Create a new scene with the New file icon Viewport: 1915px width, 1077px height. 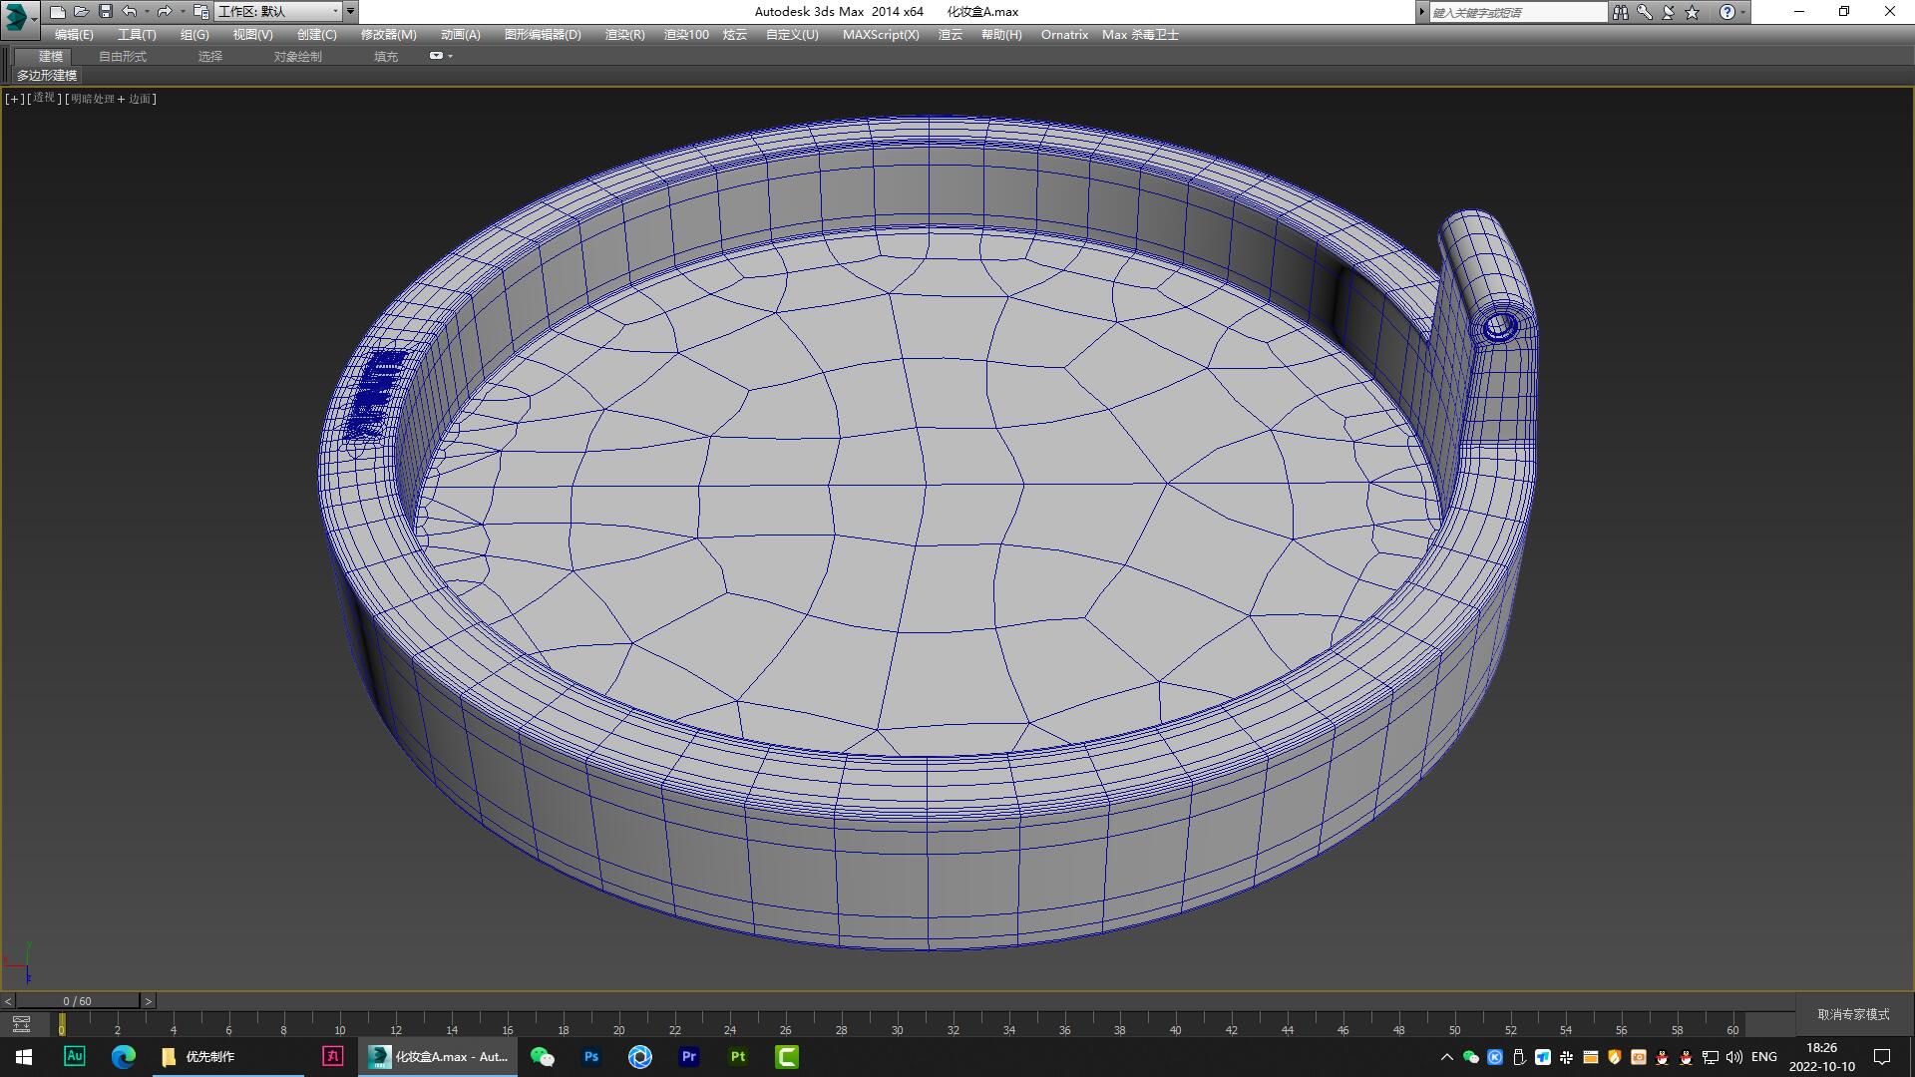tap(58, 12)
